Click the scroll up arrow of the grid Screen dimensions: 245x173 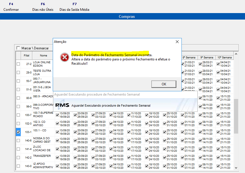[236, 54]
